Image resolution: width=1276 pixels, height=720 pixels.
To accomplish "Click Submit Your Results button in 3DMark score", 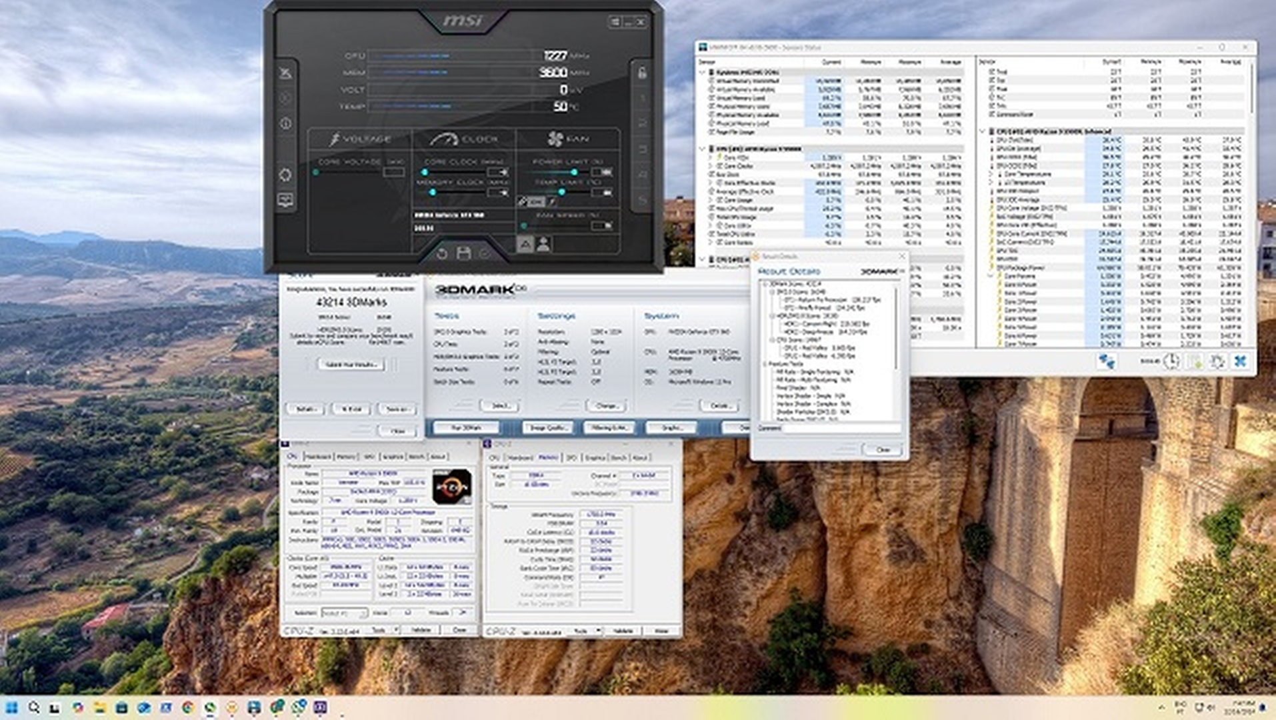I will 351,365.
